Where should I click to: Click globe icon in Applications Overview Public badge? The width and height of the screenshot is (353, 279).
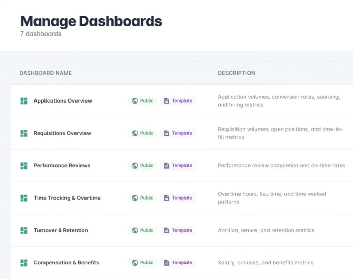pyautogui.click(x=135, y=101)
